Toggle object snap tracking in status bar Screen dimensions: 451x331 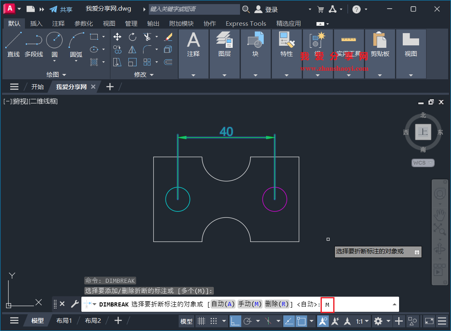click(289, 321)
